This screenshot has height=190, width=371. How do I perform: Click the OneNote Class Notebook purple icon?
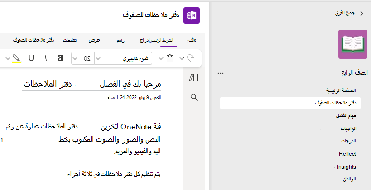pos(192,15)
